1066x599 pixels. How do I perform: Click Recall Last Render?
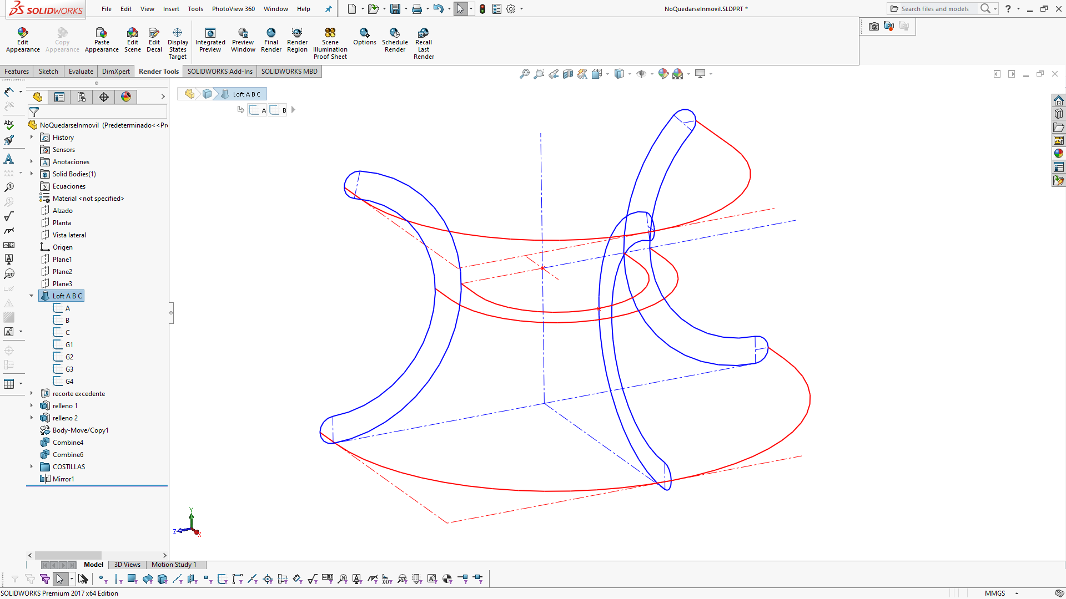click(x=424, y=44)
